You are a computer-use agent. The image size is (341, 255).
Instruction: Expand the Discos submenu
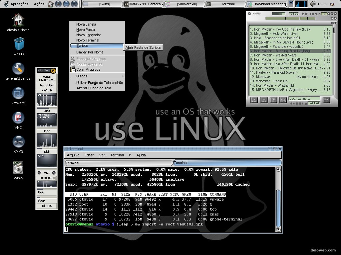point(97,76)
